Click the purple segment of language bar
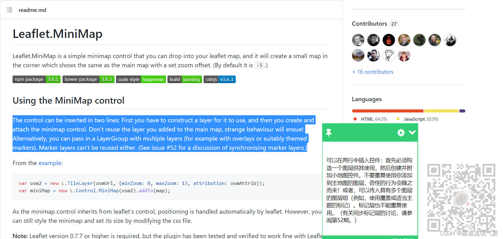503x239 pixels. click(x=462, y=111)
